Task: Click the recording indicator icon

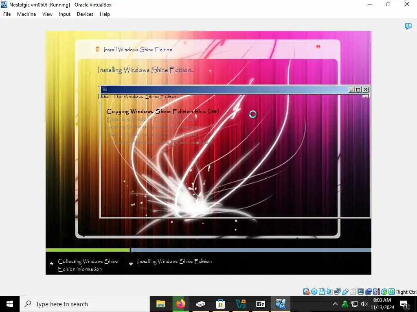Action: pyautogui.click(x=368, y=292)
